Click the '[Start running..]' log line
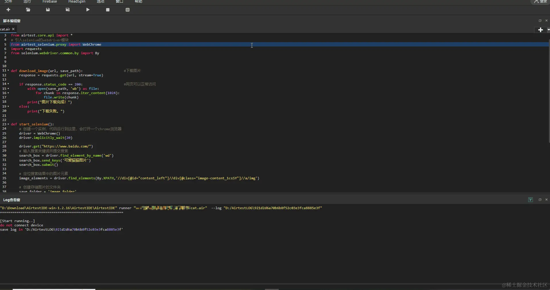The width and height of the screenshot is (550, 290). 18,221
